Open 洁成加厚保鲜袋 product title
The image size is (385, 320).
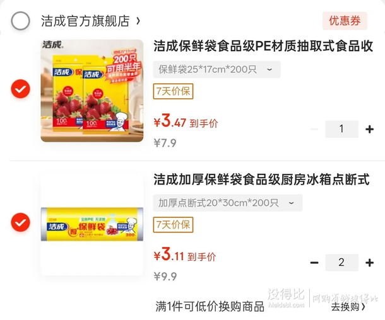(x=261, y=180)
